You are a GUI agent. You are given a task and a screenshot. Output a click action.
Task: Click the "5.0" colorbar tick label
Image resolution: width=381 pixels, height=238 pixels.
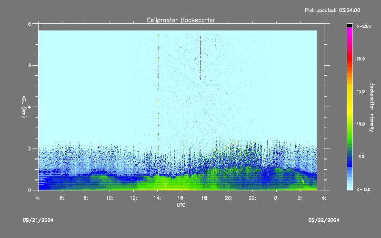pos(361,157)
